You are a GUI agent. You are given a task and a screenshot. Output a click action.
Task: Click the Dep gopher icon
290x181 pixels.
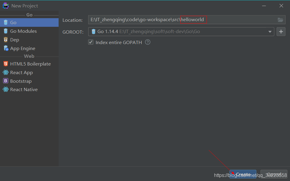[6, 40]
